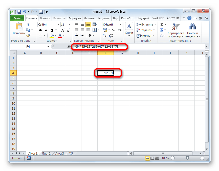The height and width of the screenshot is (171, 219).
Task: Open the Стили styles gallery
Action: [129, 30]
